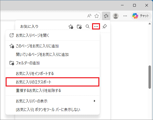Click the page vertical scrollbar thumb

click(150, 77)
